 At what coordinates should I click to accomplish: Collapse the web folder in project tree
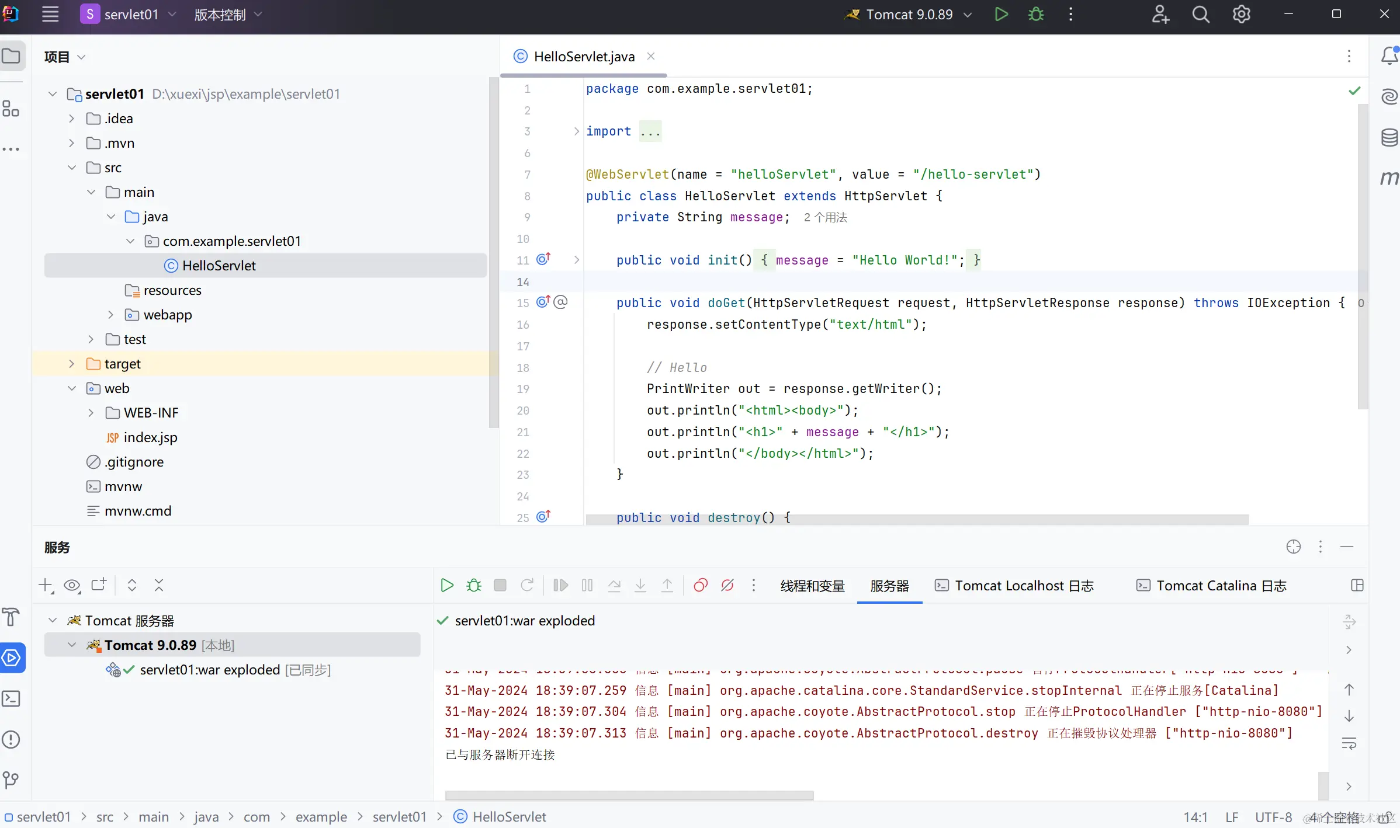71,388
